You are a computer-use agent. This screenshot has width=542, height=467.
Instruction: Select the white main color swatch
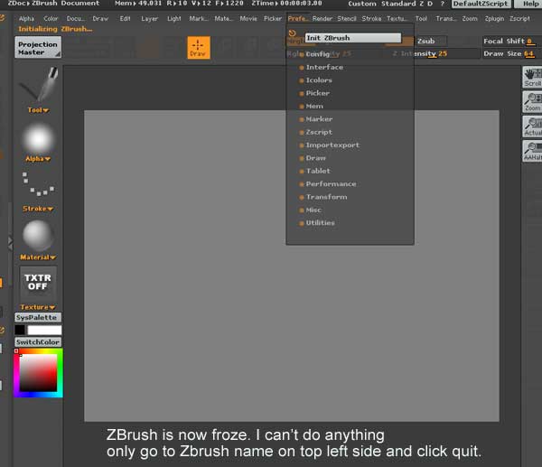tap(44, 330)
